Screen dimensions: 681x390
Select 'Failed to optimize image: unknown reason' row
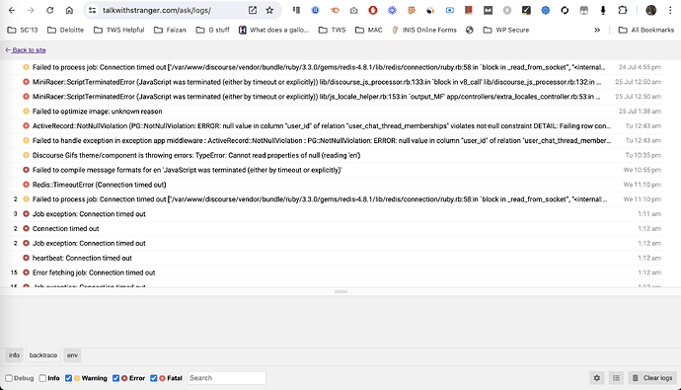tap(335, 112)
